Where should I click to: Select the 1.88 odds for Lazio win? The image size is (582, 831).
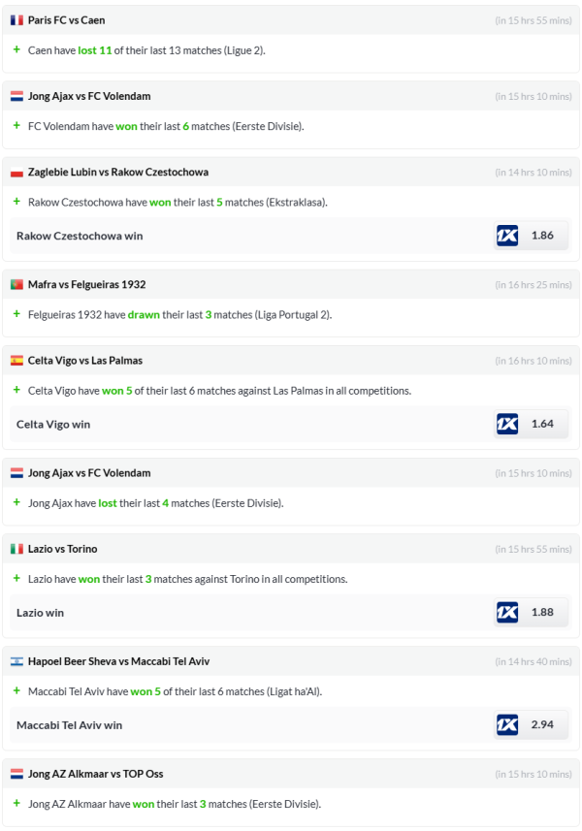click(542, 613)
